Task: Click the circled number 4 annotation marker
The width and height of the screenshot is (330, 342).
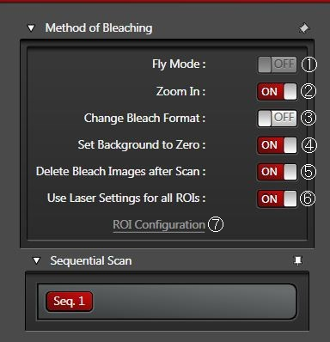Action: click(309, 145)
